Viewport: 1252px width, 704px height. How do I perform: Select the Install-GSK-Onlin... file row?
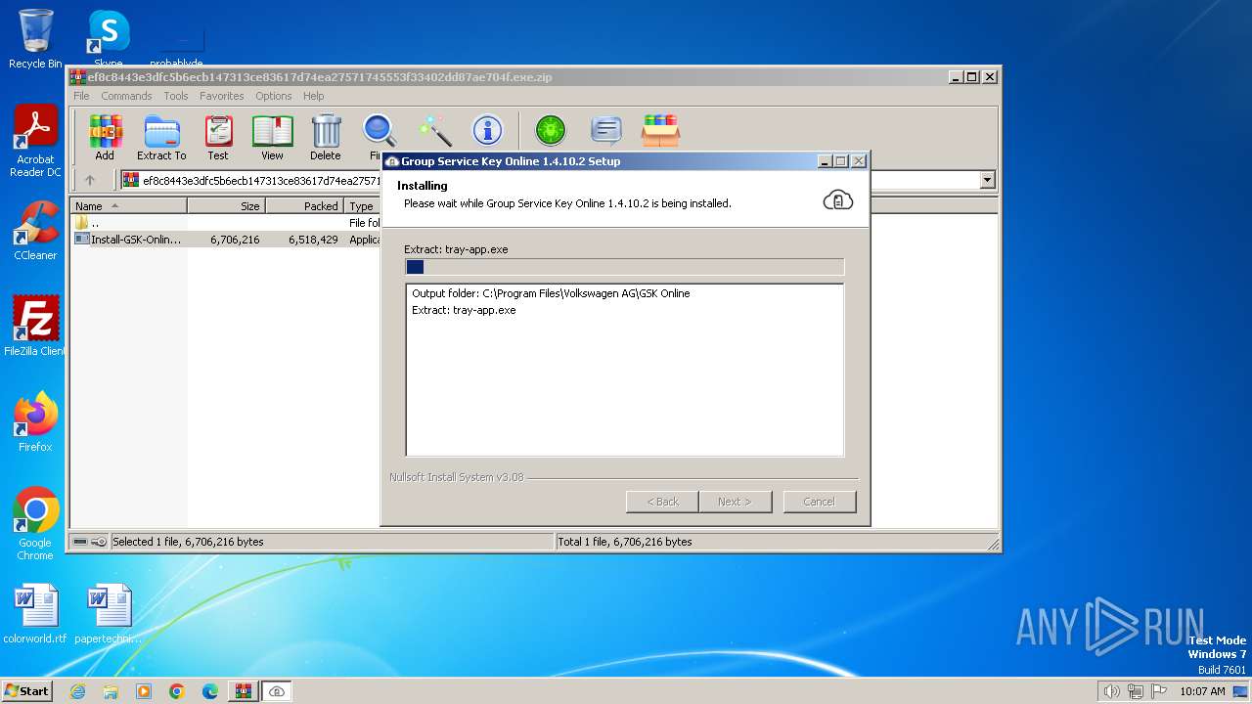(x=227, y=240)
